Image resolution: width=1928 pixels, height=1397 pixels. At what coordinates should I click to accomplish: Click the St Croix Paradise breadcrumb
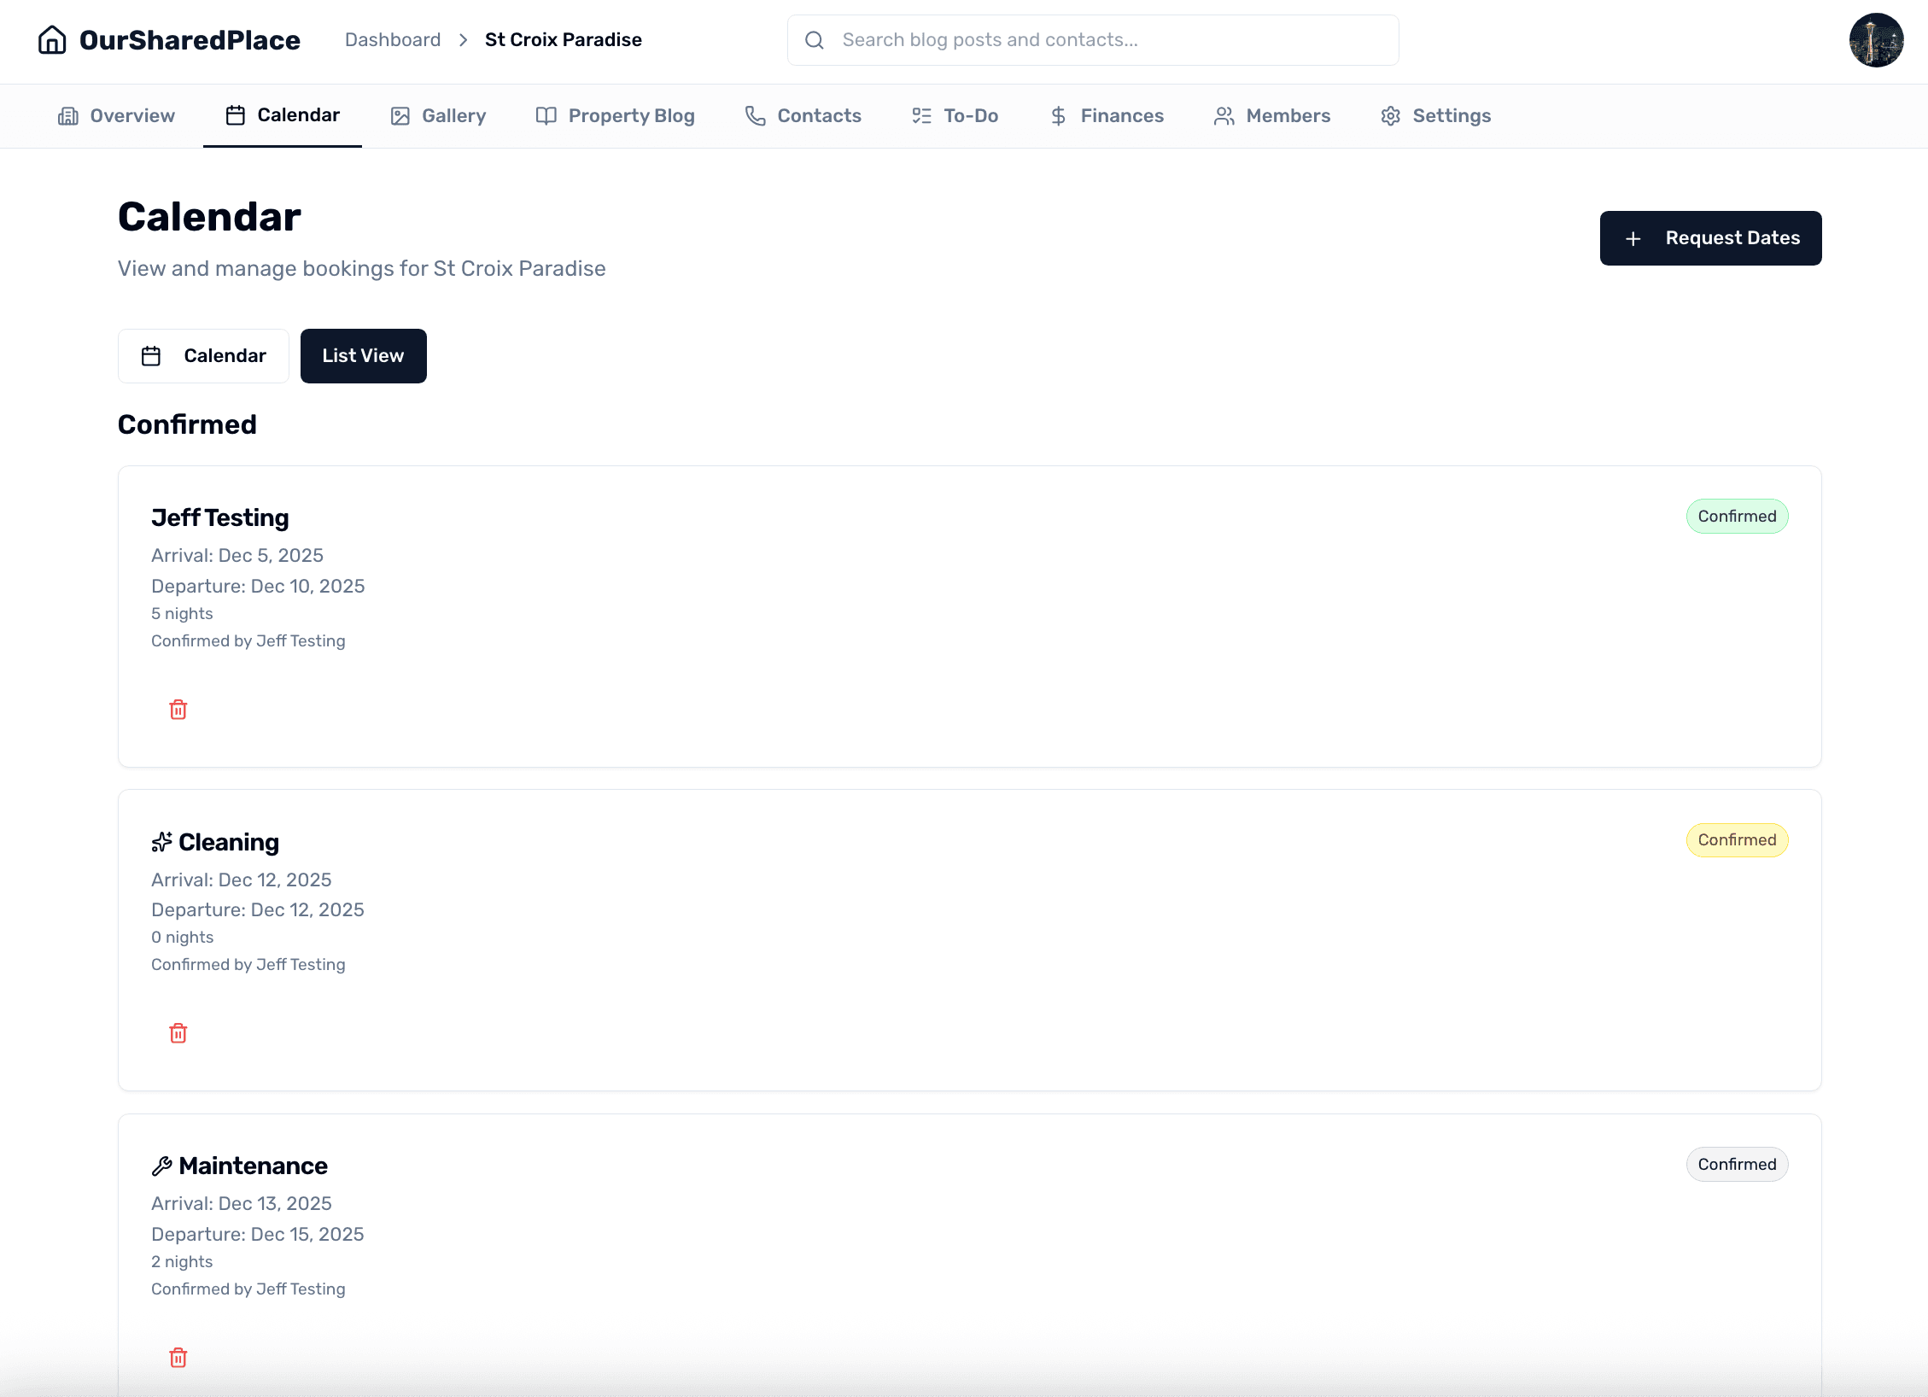point(563,40)
